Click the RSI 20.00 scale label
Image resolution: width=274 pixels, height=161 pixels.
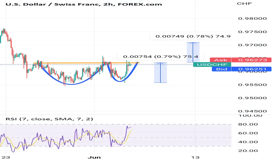pyautogui.click(x=248, y=151)
